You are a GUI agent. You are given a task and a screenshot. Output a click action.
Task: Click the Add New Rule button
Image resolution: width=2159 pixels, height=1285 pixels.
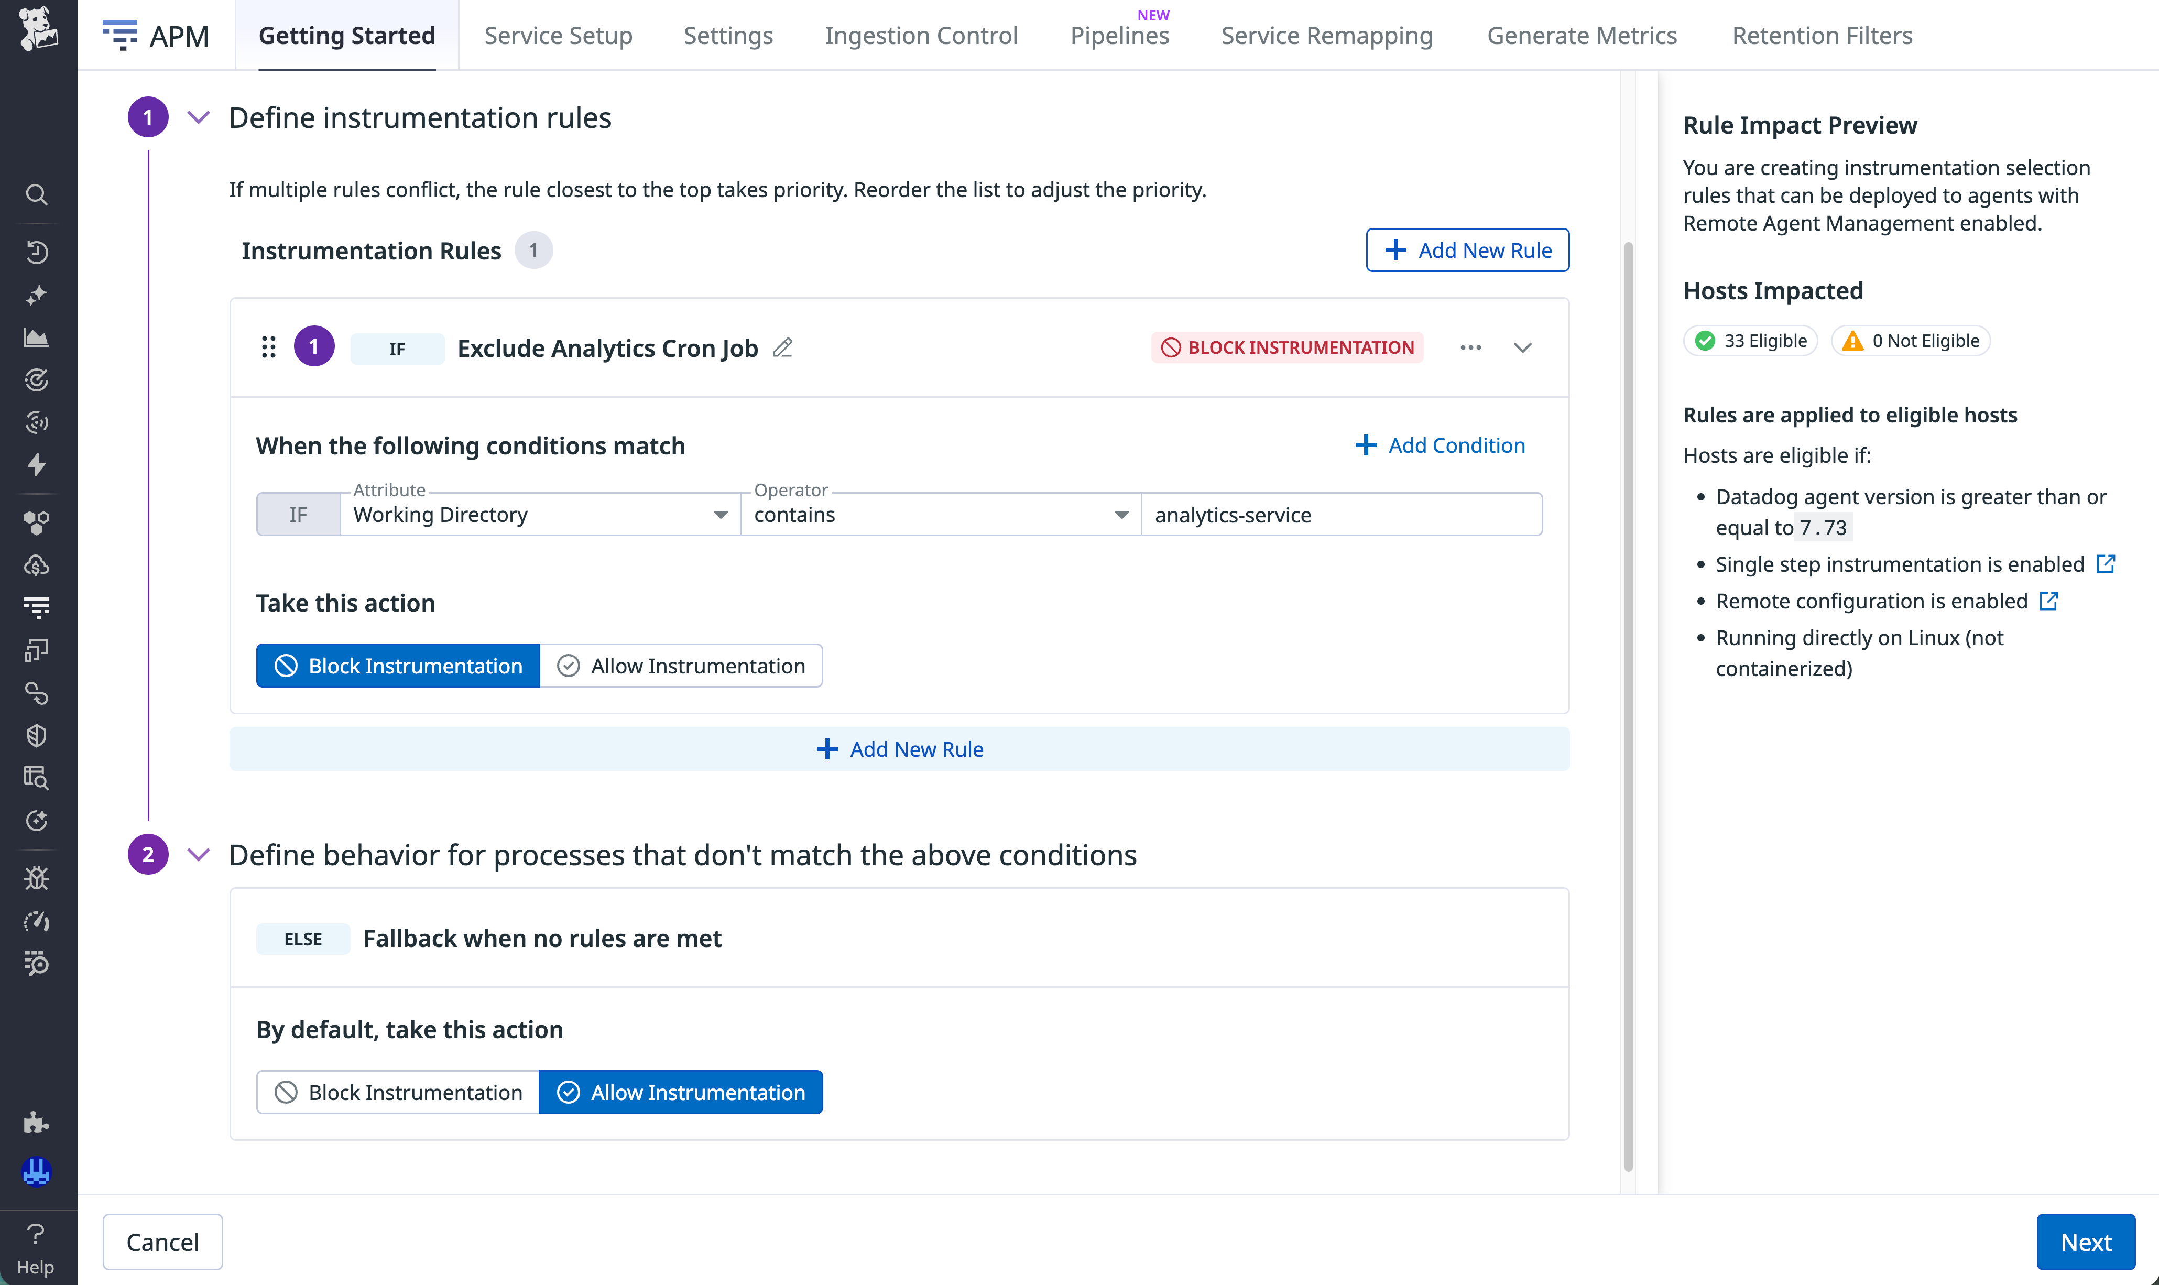1466,251
